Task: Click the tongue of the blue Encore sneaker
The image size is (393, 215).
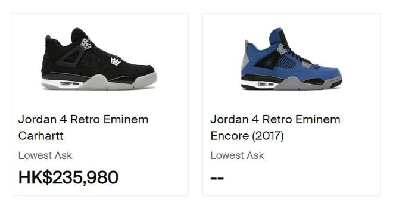Action: tap(277, 37)
